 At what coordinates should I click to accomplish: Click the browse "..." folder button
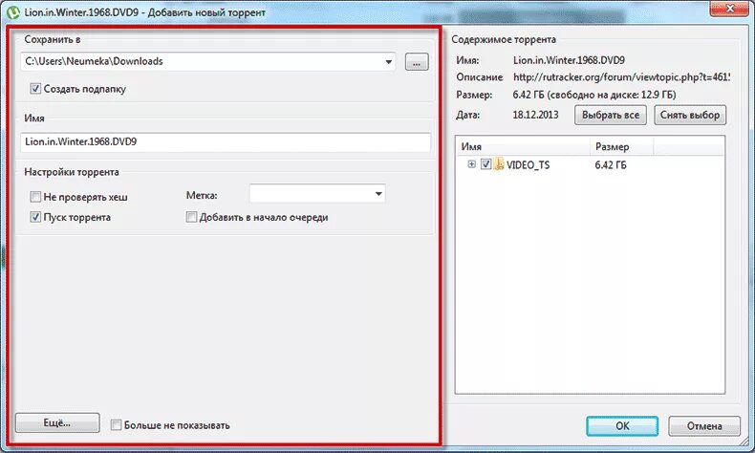[417, 62]
